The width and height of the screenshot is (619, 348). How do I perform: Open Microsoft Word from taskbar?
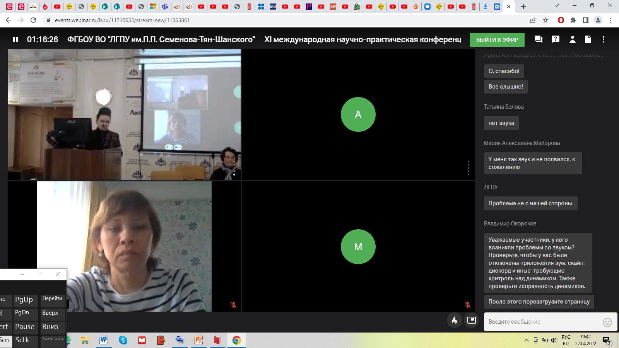tap(104, 340)
